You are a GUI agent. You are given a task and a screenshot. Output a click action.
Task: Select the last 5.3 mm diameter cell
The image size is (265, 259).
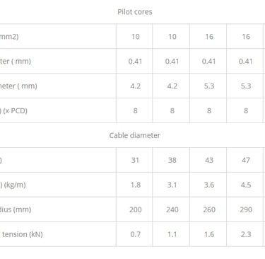point(246,86)
